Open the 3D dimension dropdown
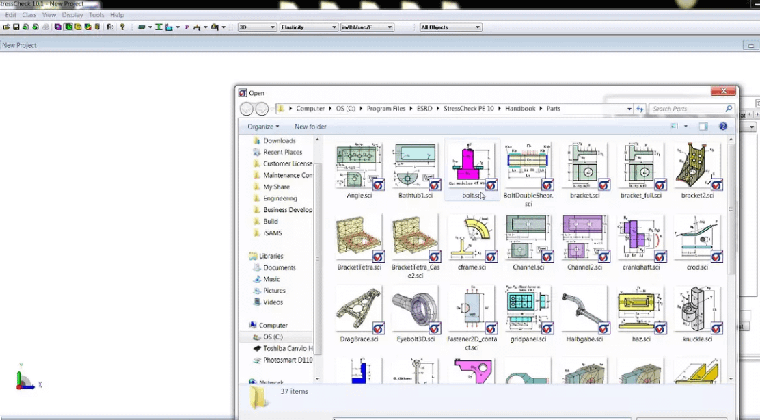 tap(257, 27)
